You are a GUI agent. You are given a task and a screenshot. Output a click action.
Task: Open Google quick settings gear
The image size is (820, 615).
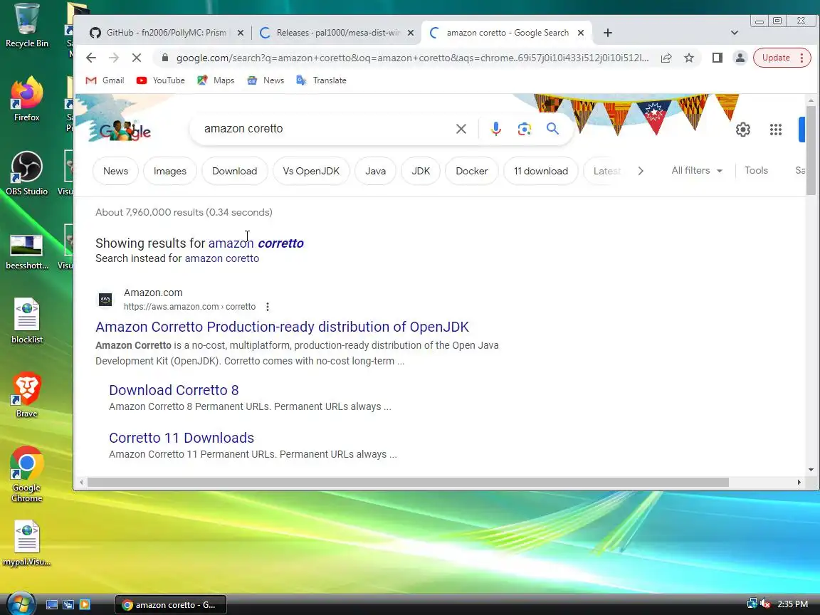(x=742, y=129)
